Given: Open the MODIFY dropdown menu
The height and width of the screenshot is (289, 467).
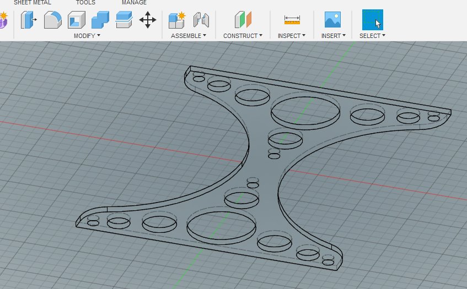Looking at the screenshot, I should (x=87, y=36).
